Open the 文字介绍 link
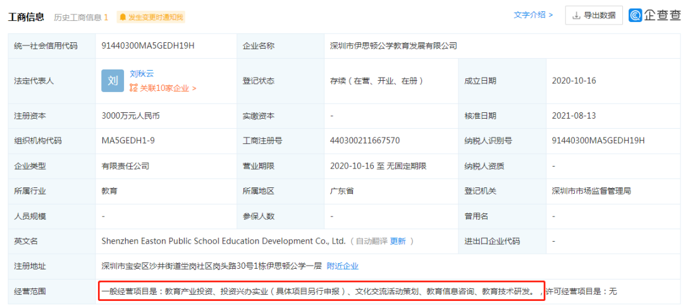 (533, 15)
